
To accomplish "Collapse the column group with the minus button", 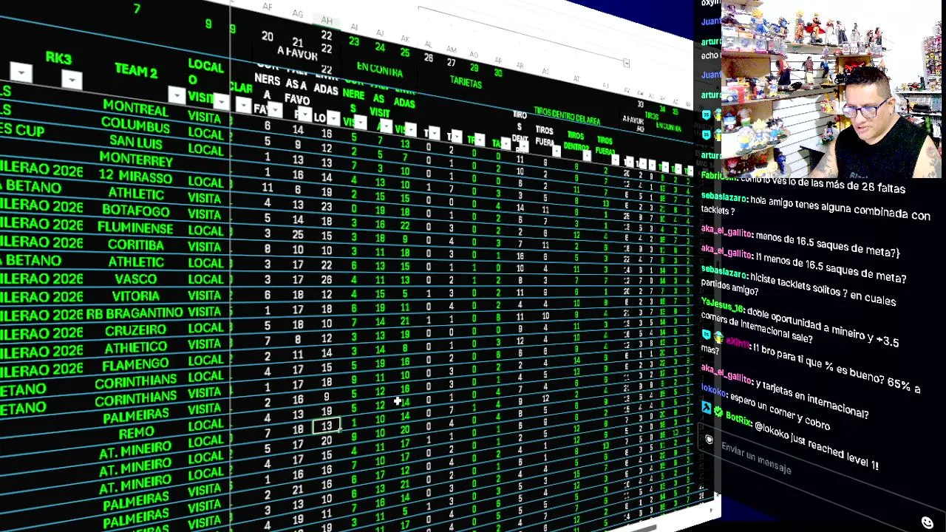I will pyautogui.click(x=626, y=64).
